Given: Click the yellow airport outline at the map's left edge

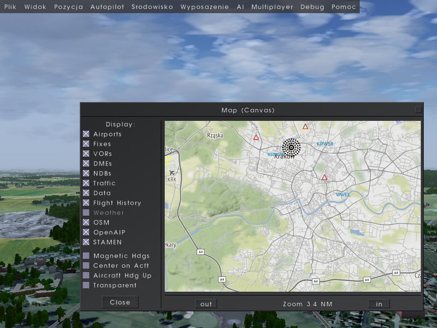Looking at the screenshot, I should (x=168, y=160).
